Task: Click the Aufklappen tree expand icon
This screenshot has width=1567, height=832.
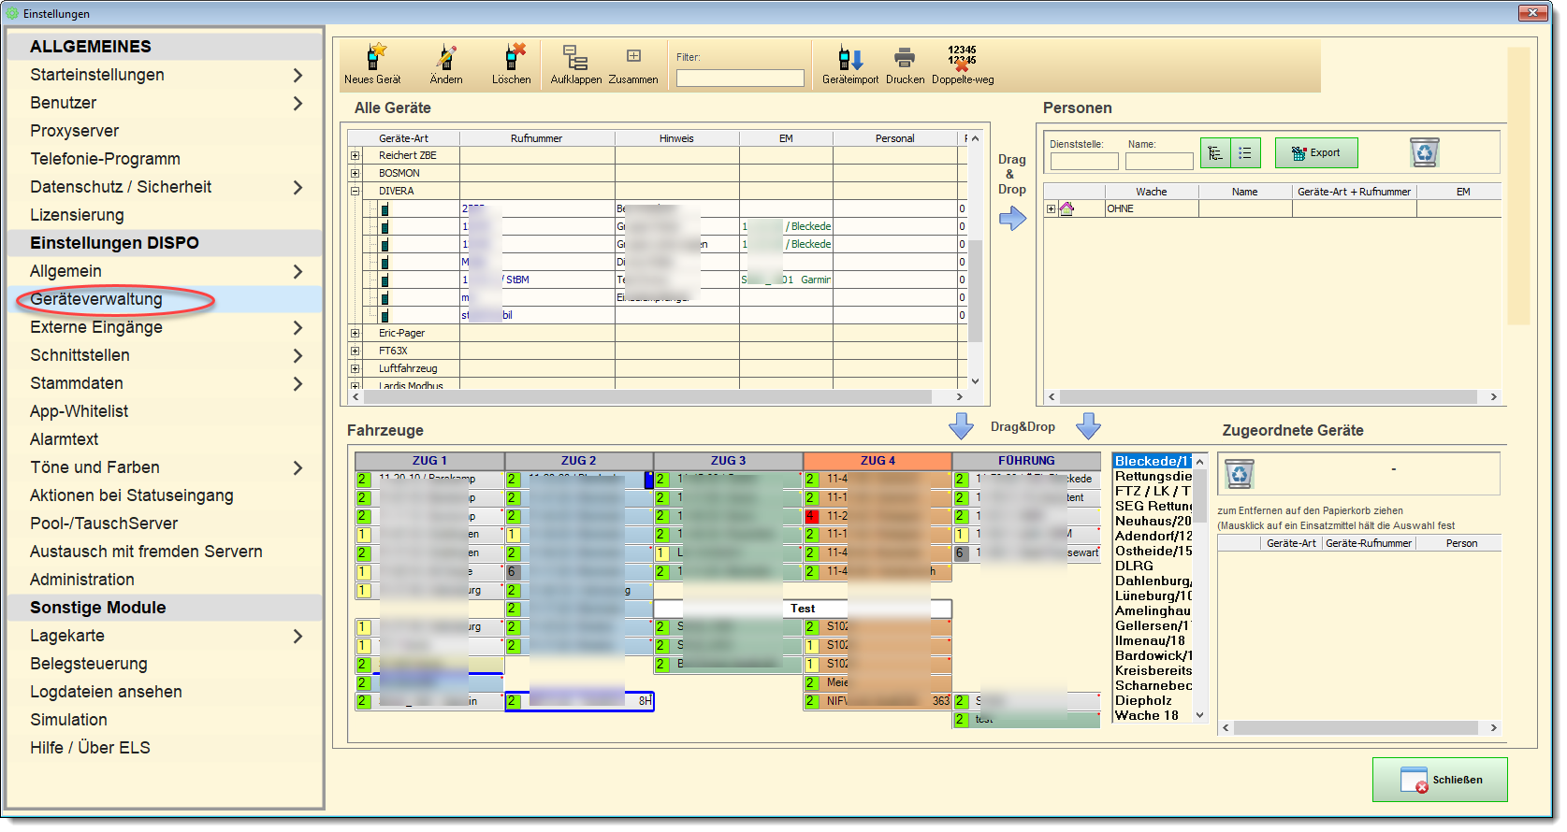Action: (x=575, y=59)
